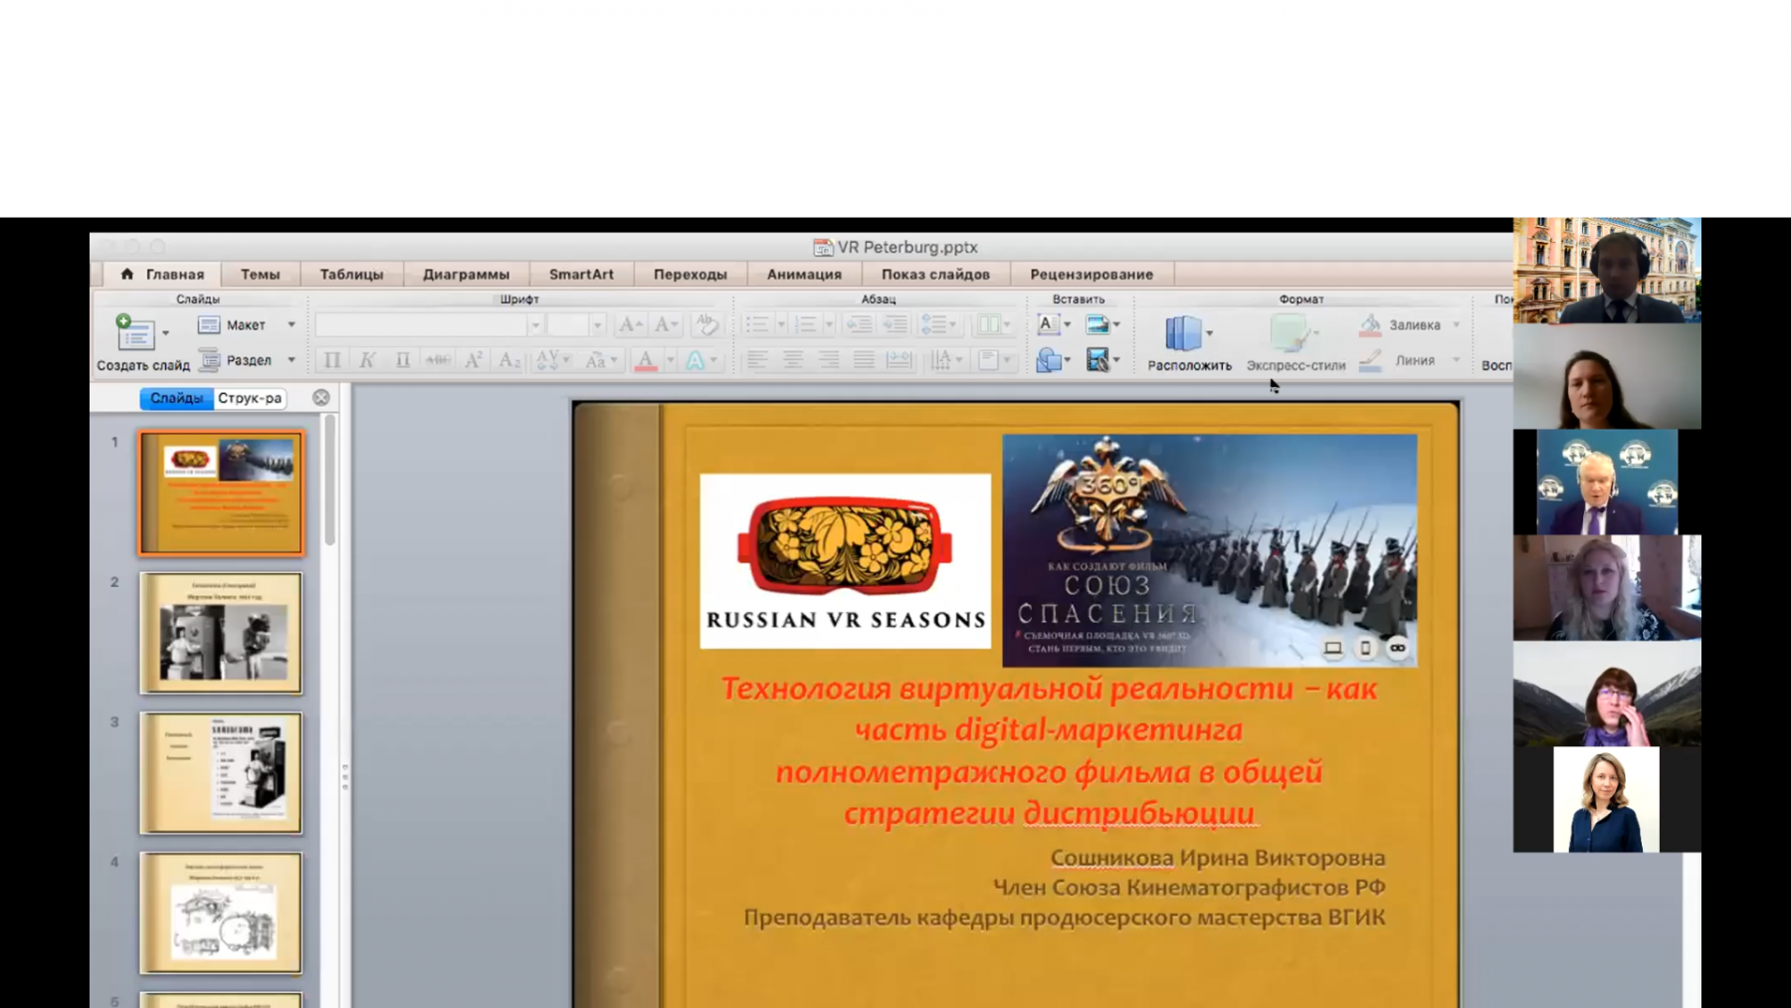Switch to the Струк-ра outline button
This screenshot has width=1791, height=1008.
(250, 398)
